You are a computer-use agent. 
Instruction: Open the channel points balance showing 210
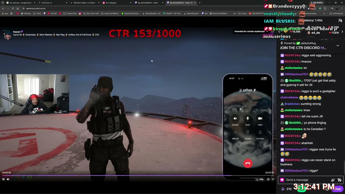(287, 189)
